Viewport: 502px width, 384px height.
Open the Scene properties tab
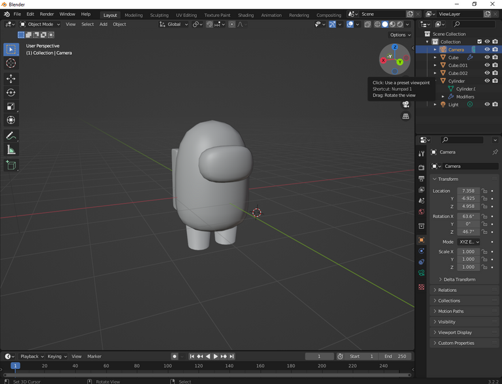click(422, 200)
